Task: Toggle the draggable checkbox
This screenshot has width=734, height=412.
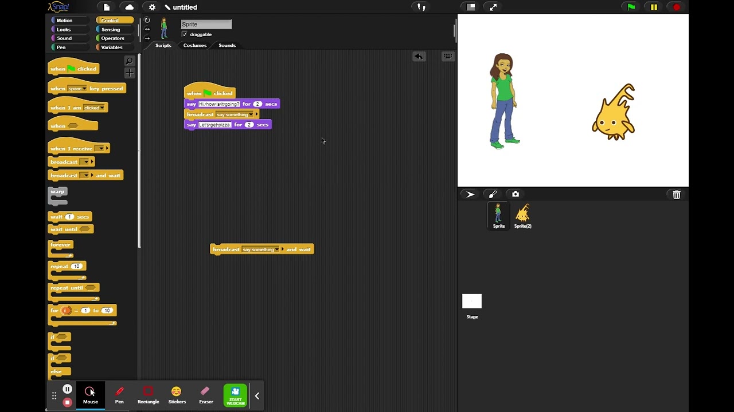Action: click(185, 34)
